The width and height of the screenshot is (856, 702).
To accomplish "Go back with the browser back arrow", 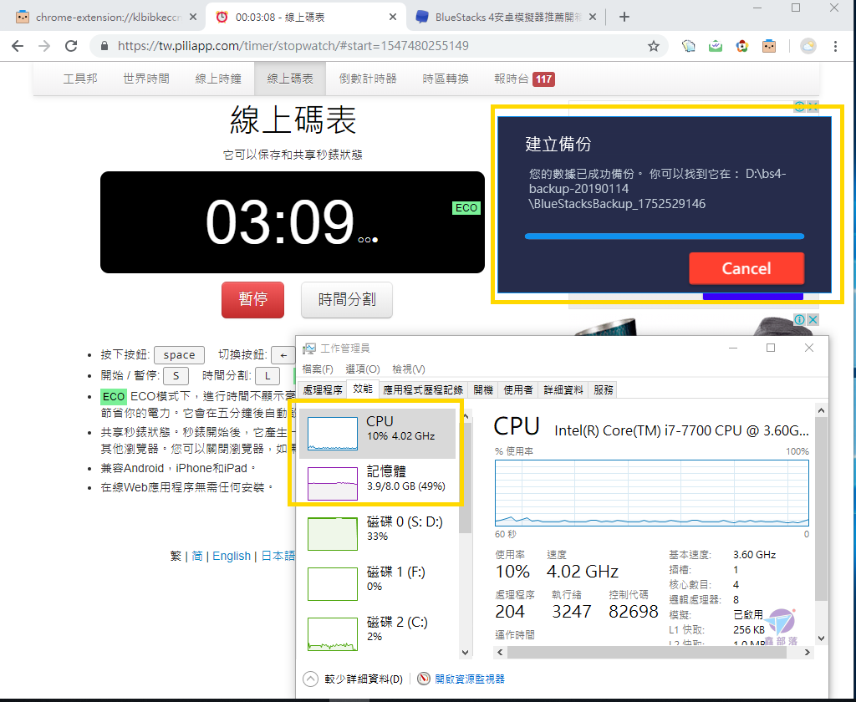I will tap(18, 46).
